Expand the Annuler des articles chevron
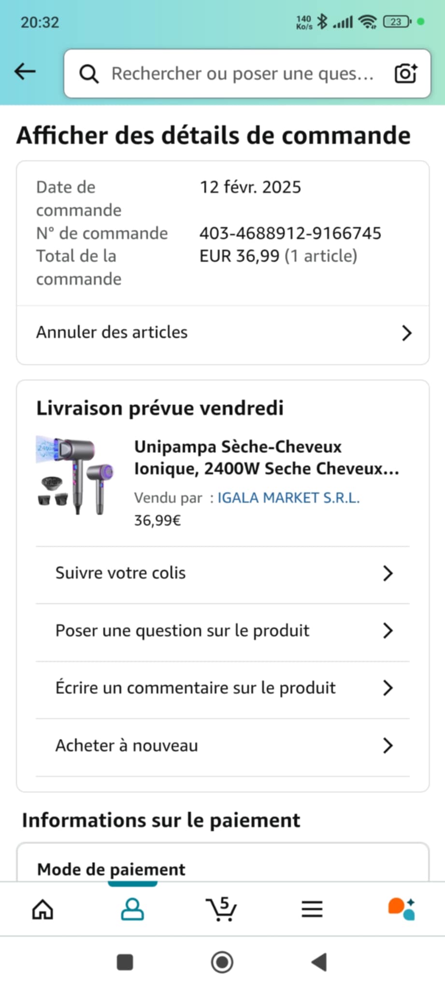The width and height of the screenshot is (445, 989). 406,333
